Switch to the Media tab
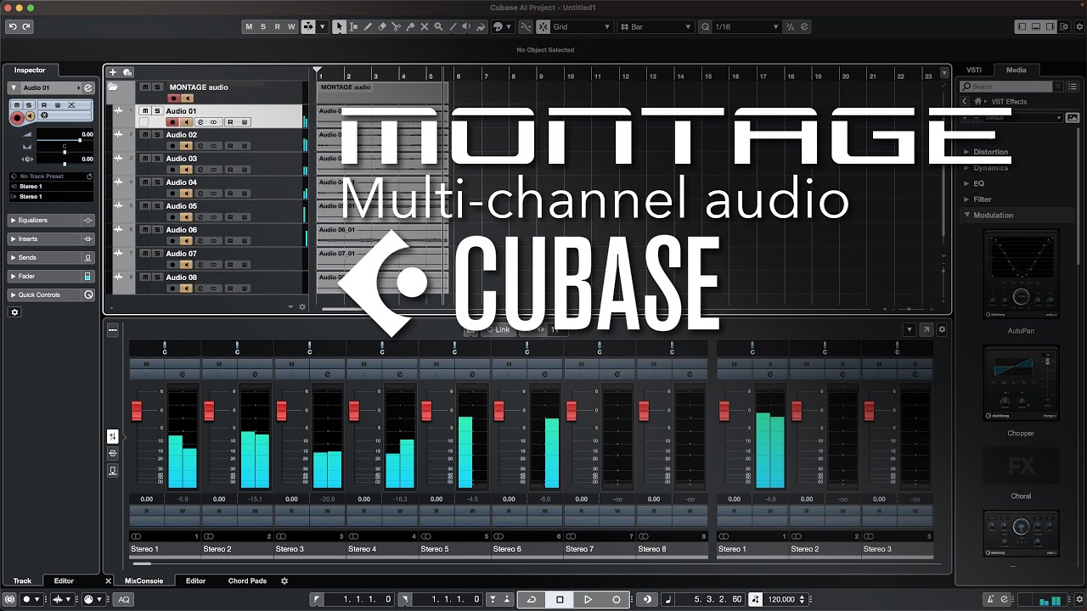1087x611 pixels. pyautogui.click(x=1016, y=70)
